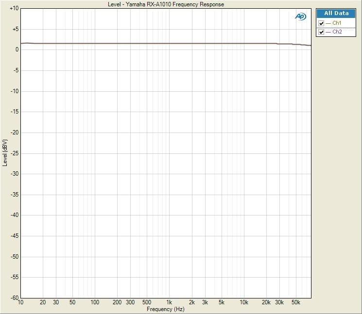Click the +10 tick label on level axis
The image size is (362, 314).
(x=14, y=8)
